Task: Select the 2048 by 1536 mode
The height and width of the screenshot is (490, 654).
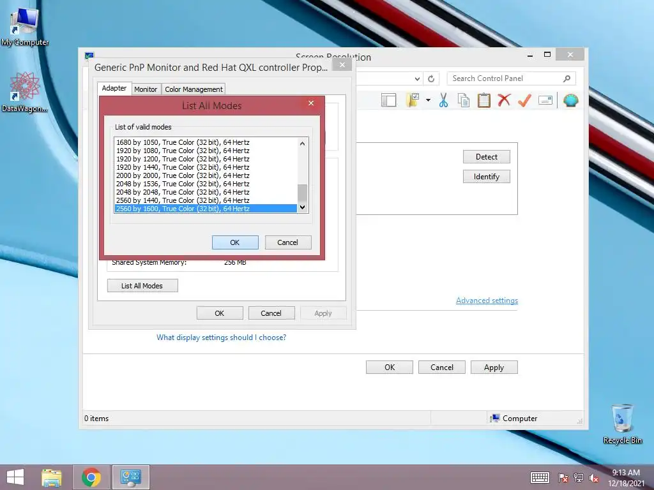Action: coord(206,184)
